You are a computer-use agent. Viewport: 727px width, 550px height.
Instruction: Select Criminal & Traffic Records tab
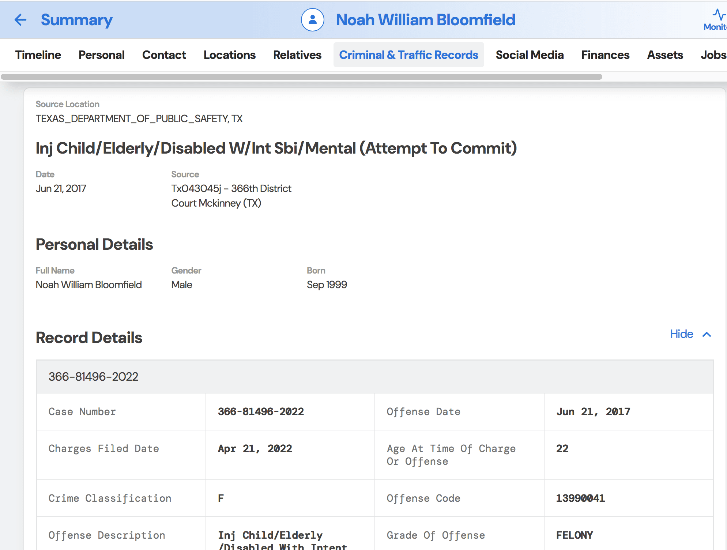(408, 55)
